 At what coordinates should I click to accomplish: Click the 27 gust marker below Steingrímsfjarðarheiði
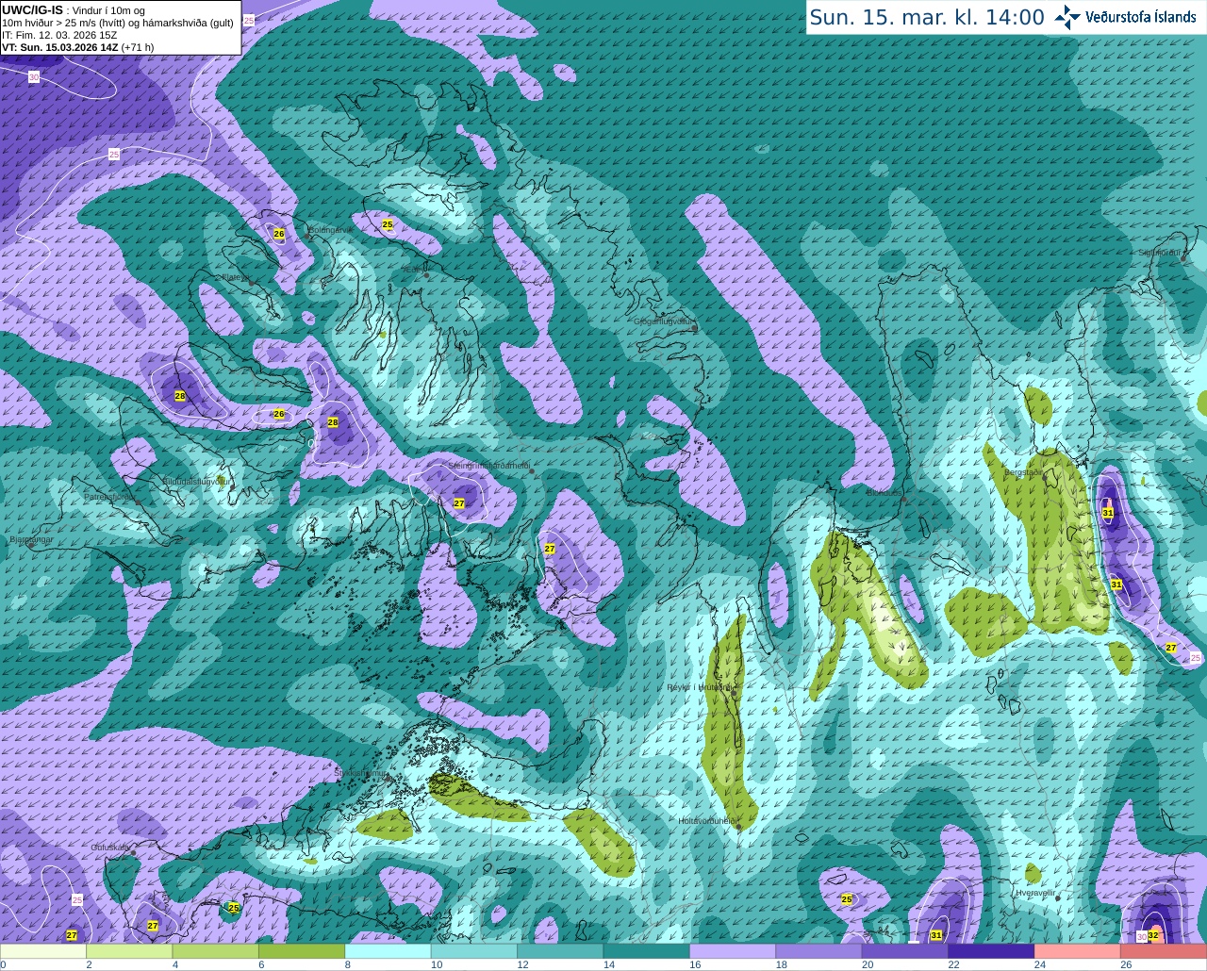pyautogui.click(x=459, y=503)
